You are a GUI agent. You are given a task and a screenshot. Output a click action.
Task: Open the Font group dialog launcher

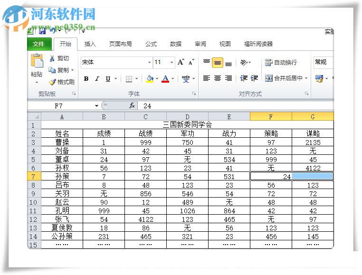coord(194,94)
